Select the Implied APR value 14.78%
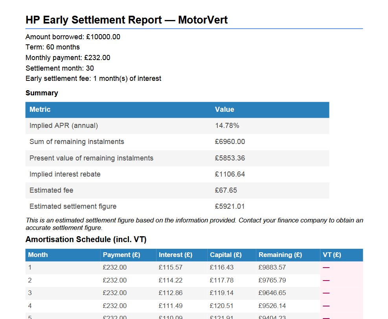Screen dimensions: 388x319 pos(227,126)
